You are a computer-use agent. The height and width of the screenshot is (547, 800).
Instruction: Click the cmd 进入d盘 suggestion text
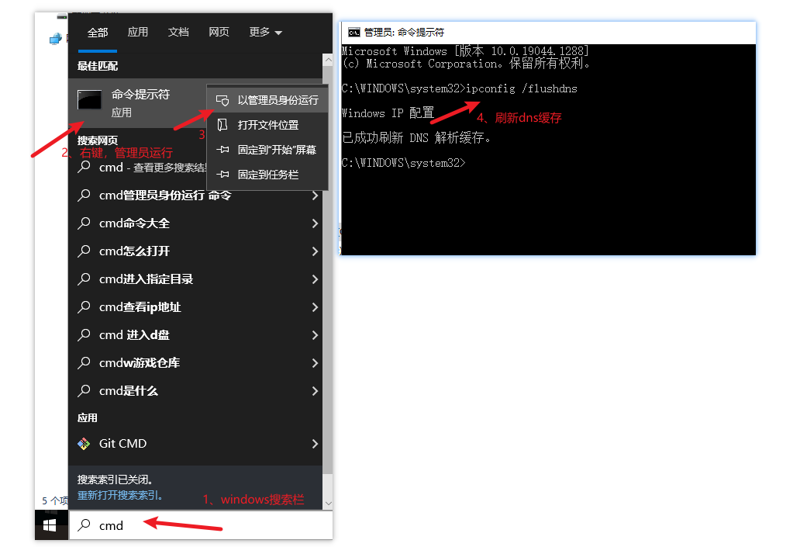tap(134, 335)
